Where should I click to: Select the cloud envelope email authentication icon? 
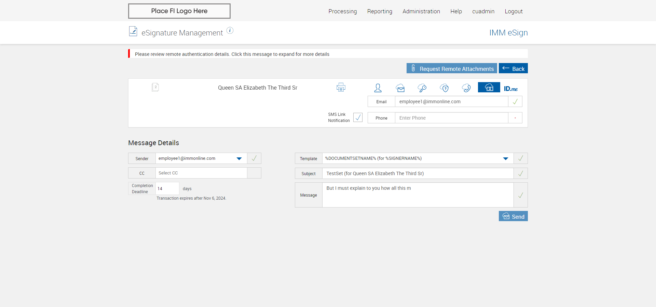click(400, 88)
